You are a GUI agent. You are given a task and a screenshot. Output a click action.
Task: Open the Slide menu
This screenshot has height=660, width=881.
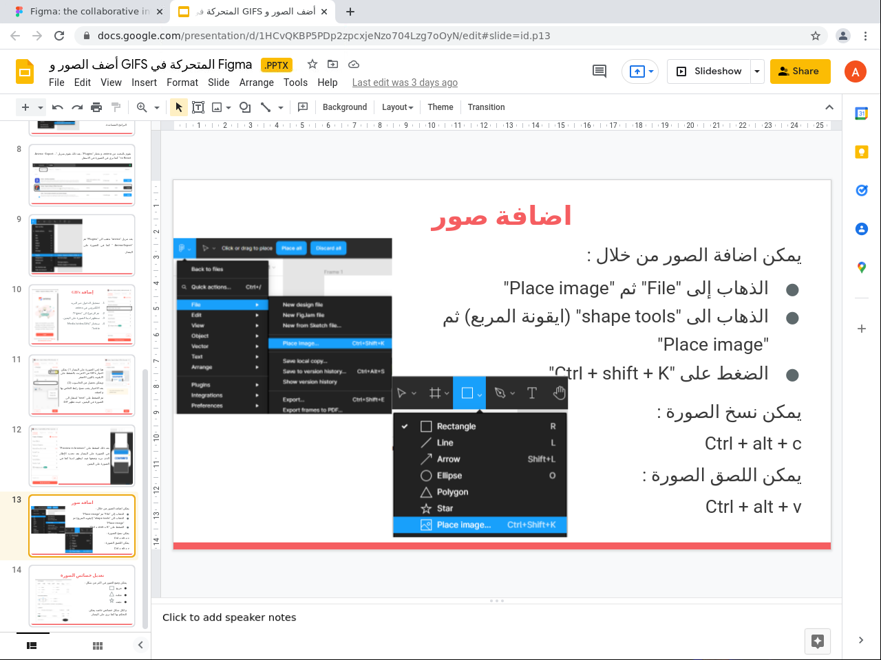coord(219,82)
